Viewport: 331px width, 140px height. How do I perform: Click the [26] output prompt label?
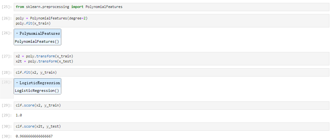point(7,33)
